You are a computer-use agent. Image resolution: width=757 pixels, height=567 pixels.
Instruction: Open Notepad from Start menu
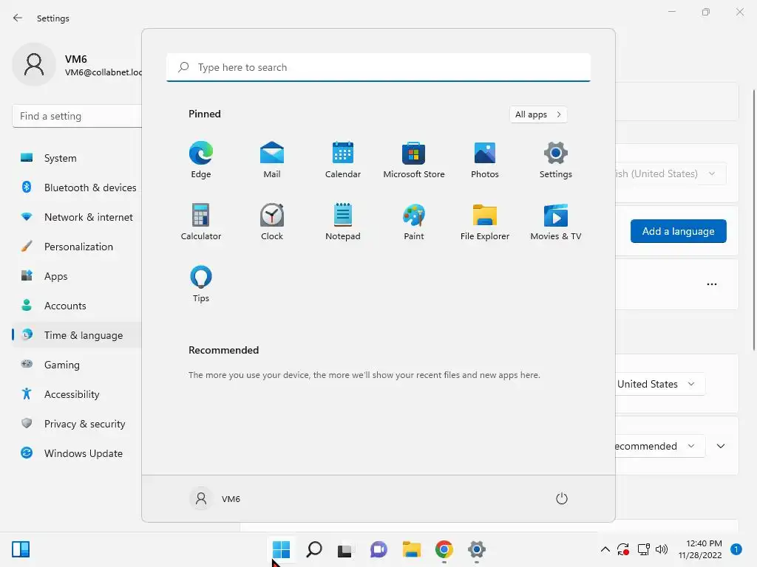(343, 221)
